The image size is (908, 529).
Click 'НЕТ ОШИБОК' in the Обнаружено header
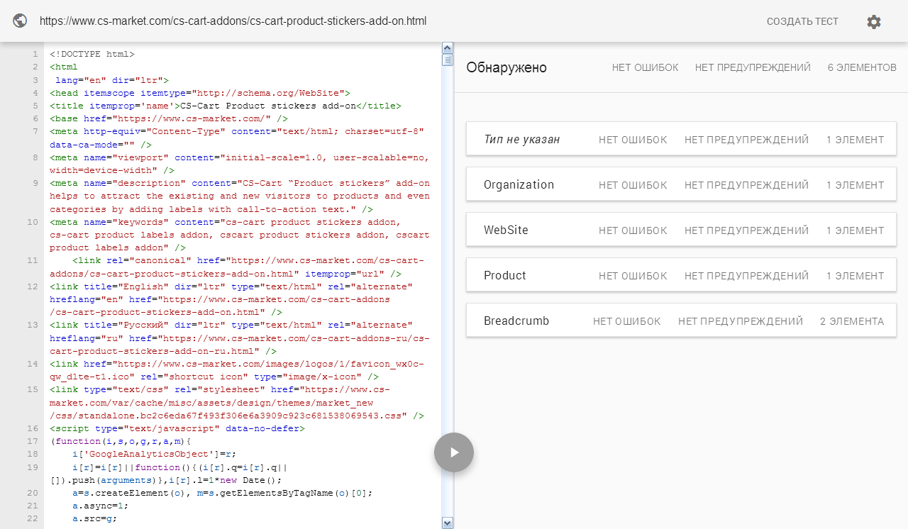pos(645,68)
